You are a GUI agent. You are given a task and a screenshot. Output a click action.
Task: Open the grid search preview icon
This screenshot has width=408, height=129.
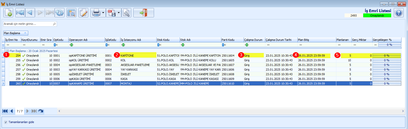(x=71, y=13)
